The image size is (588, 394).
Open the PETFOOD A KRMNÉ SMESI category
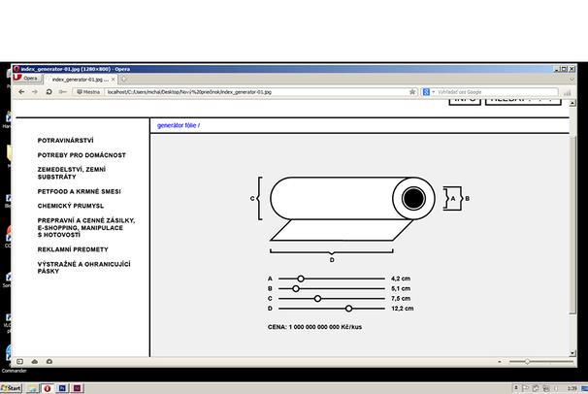click(x=79, y=191)
